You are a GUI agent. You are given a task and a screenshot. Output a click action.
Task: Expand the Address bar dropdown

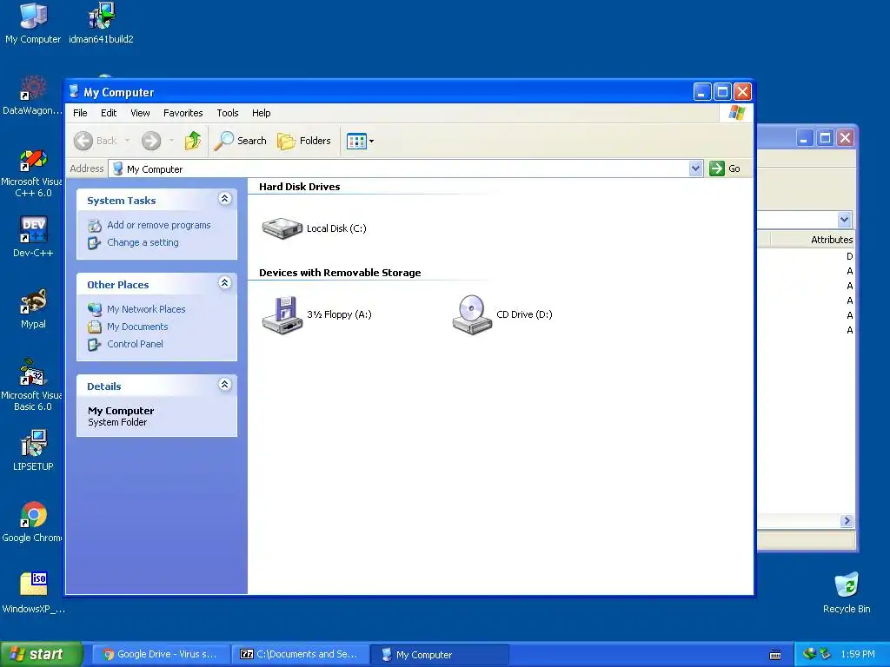pos(695,168)
